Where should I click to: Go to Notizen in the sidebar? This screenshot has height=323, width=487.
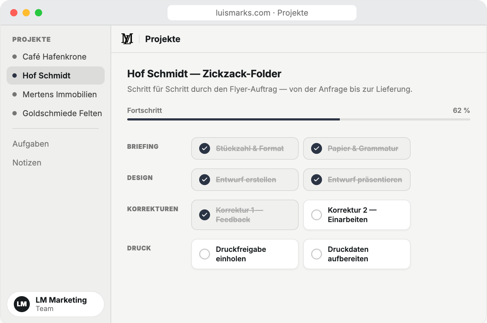[27, 163]
